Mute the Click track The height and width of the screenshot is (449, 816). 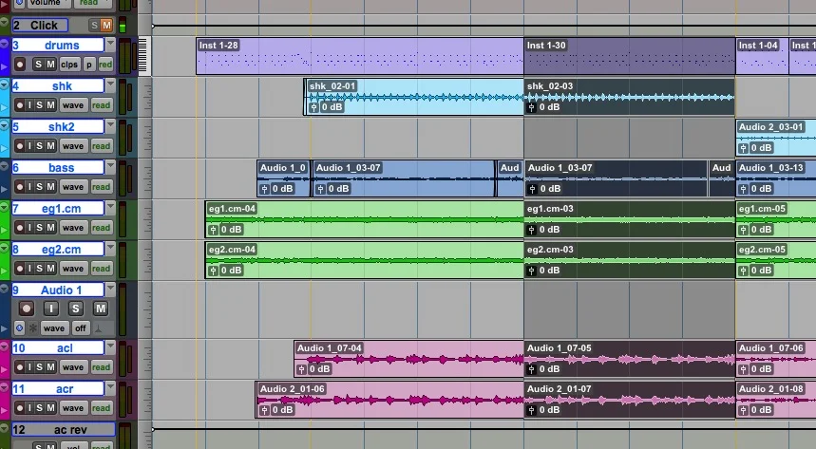tap(106, 25)
